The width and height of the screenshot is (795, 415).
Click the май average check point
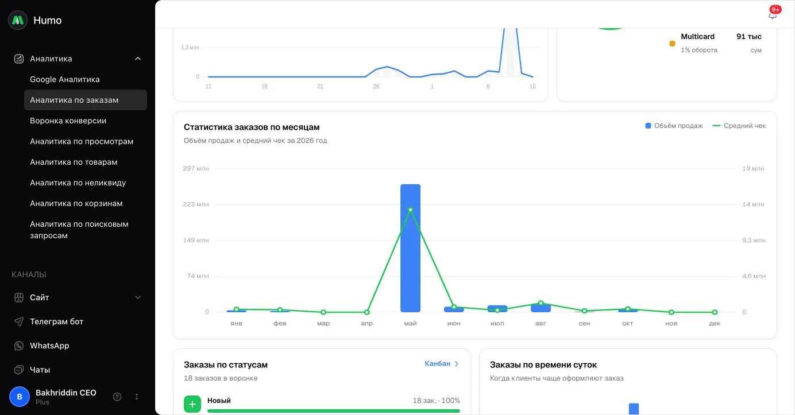point(410,210)
